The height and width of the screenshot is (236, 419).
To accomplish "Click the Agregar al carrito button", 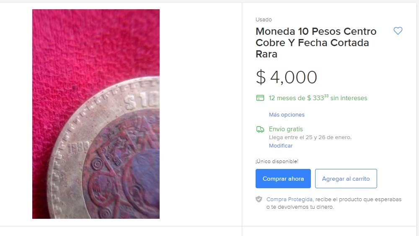I will coord(346,179).
